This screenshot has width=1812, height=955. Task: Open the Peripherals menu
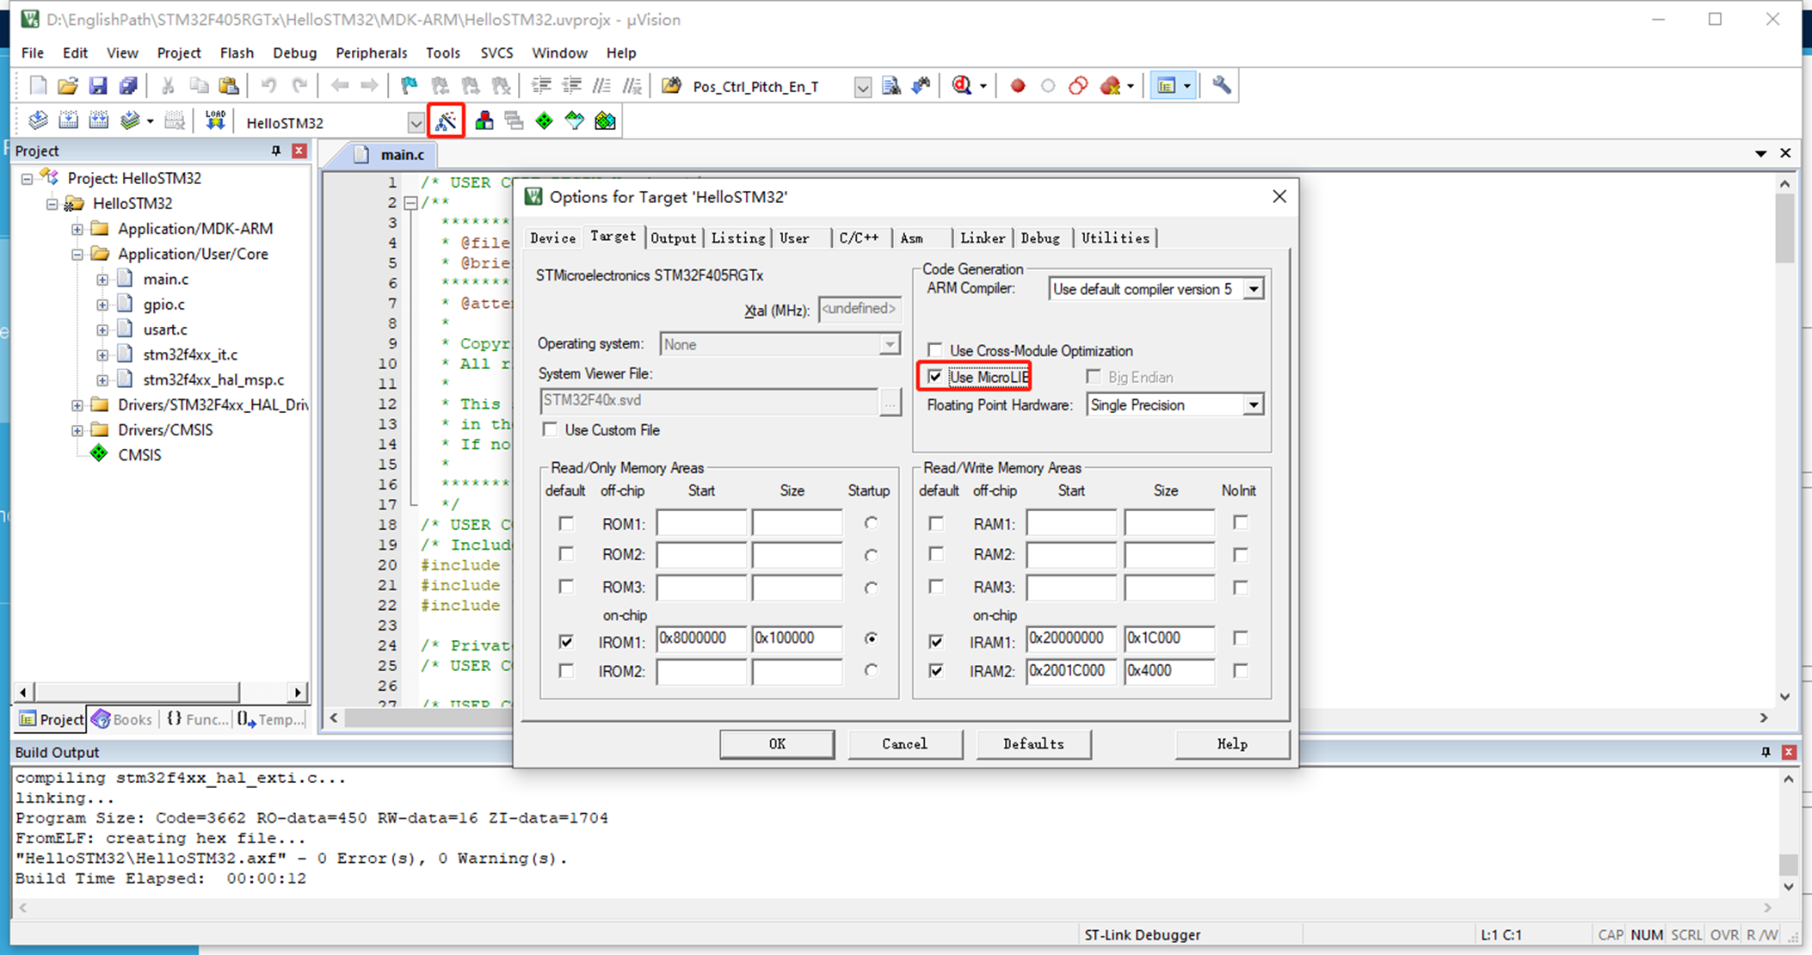coord(371,52)
